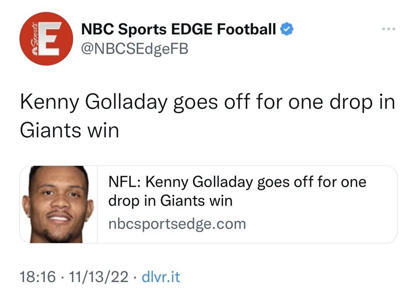Click the dlvr.it source link
The width and height of the screenshot is (417, 296).
(x=161, y=277)
